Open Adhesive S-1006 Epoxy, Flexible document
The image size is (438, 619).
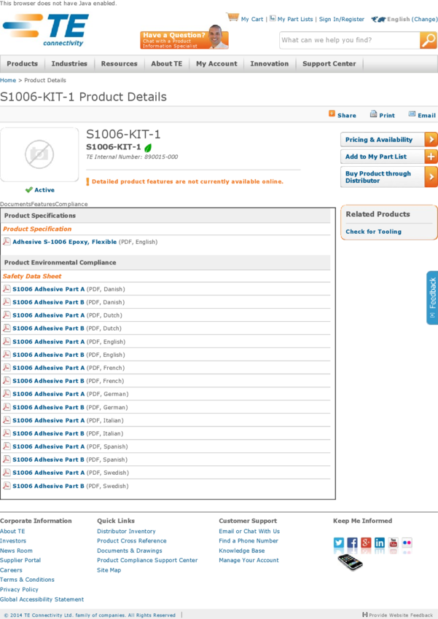pos(64,242)
